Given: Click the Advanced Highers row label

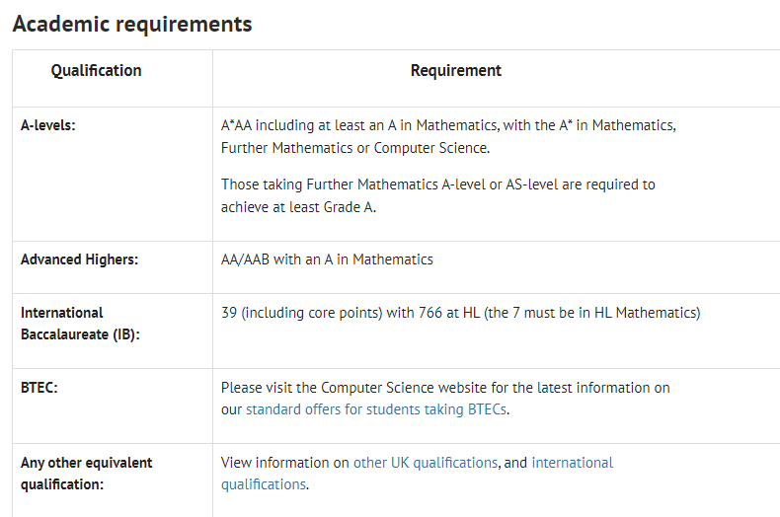Looking at the screenshot, I should 80,259.
